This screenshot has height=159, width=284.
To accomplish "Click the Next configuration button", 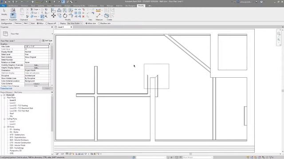I will click(26, 23).
